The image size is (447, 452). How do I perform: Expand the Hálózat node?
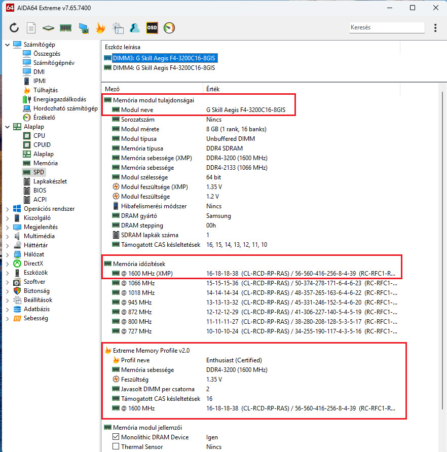[8, 255]
